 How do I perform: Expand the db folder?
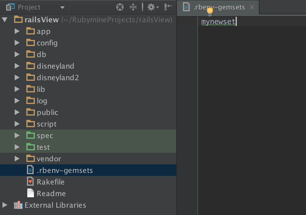point(17,54)
